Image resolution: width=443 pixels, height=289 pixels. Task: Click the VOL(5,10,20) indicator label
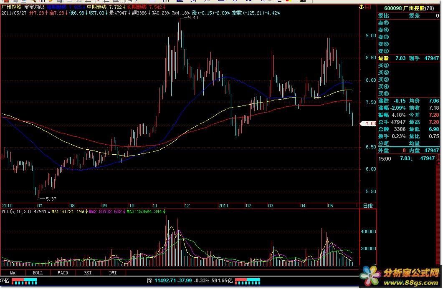click(x=16, y=211)
